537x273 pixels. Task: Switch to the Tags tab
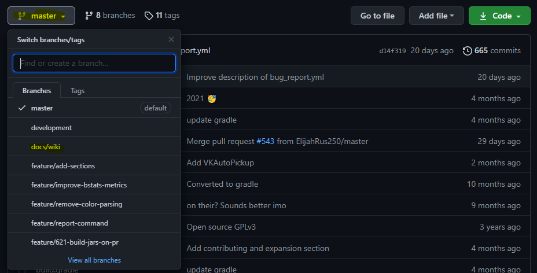pos(78,91)
